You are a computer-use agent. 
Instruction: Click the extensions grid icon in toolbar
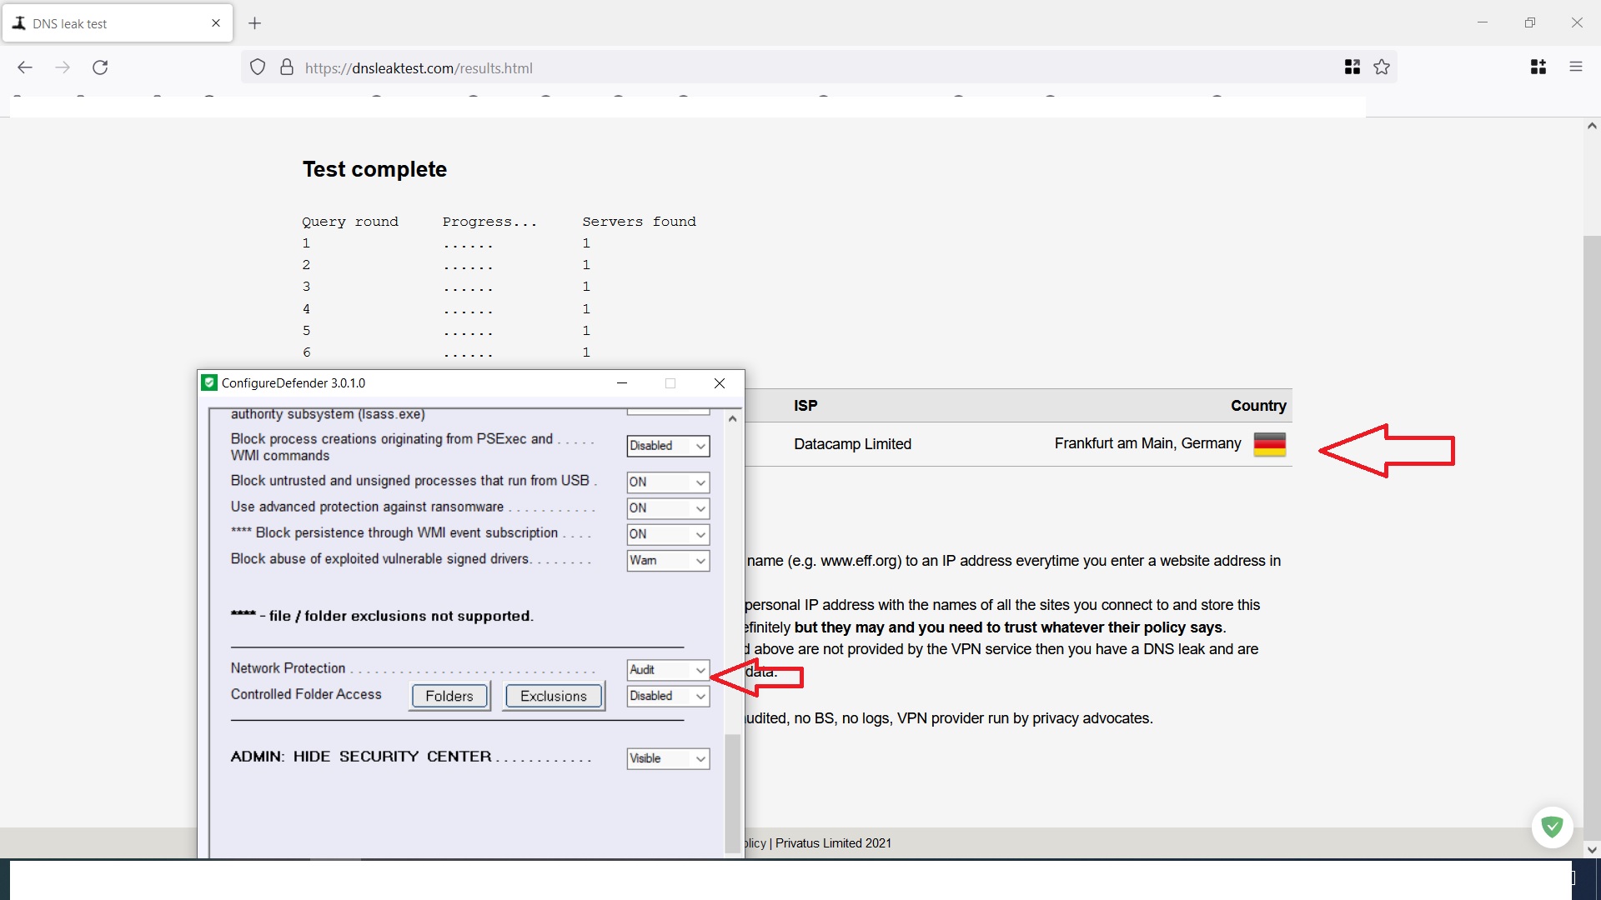[x=1538, y=67]
